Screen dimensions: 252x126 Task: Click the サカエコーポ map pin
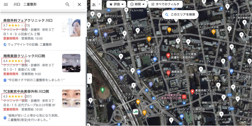point(188,42)
